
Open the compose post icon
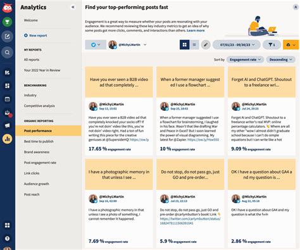click(8, 36)
